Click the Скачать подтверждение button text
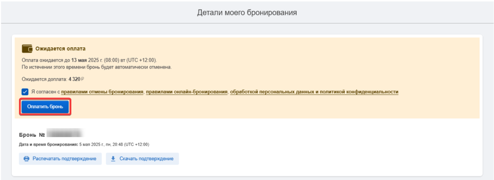This screenshot has height=180, width=494. click(x=146, y=159)
